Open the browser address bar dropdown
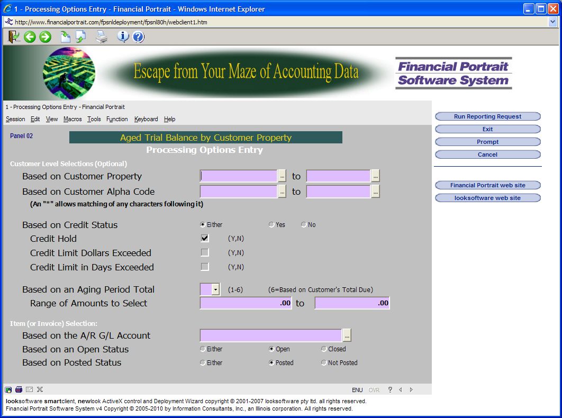The image size is (562, 418). coord(552,22)
